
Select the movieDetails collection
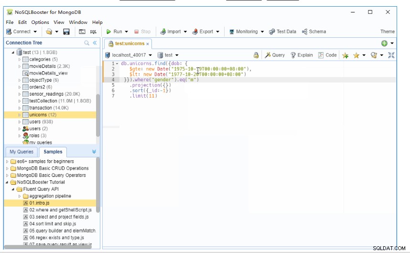[x=43, y=66]
